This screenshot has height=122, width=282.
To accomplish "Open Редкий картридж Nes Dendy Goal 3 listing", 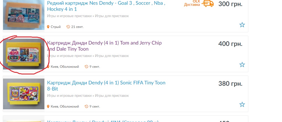I will click(x=106, y=6).
